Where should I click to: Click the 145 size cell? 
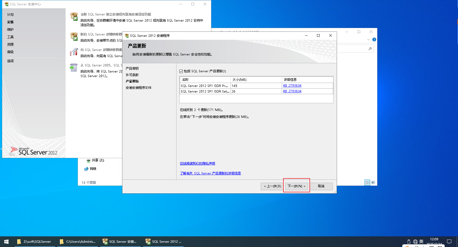(x=256, y=86)
